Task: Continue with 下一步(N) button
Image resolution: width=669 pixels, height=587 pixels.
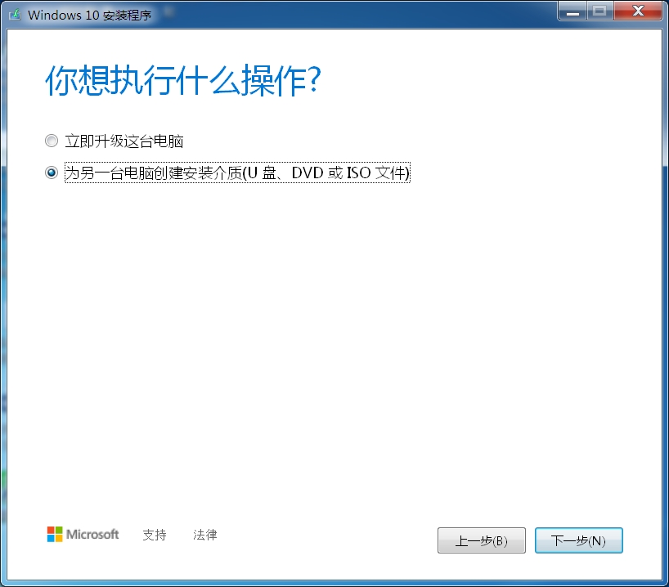Action: tap(579, 540)
